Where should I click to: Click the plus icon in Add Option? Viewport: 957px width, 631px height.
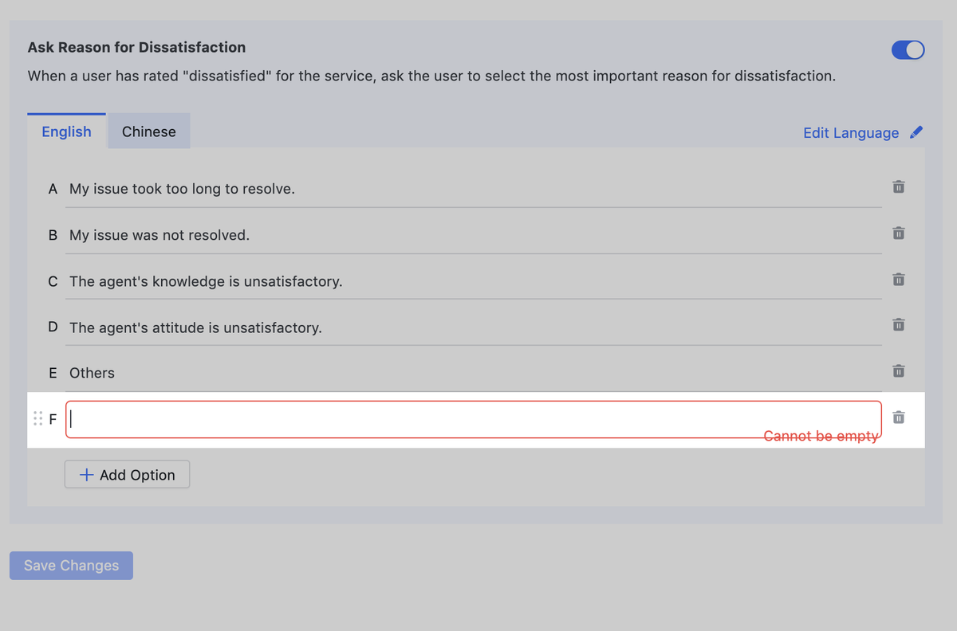[86, 475]
